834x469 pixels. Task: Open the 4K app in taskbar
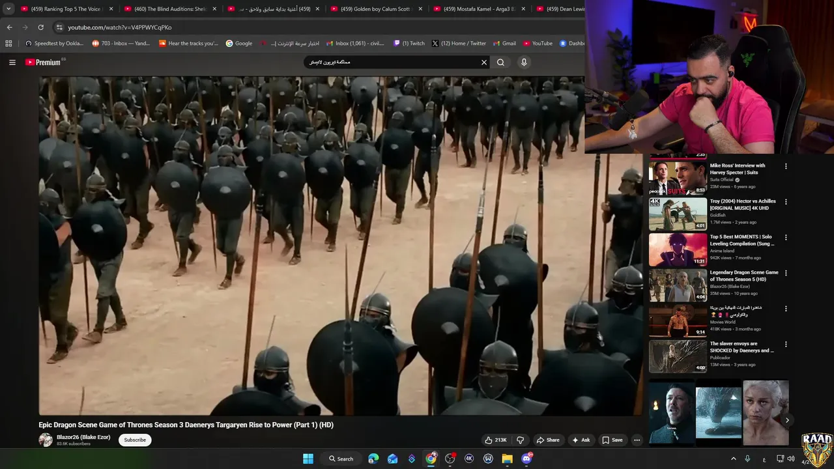tap(469, 459)
